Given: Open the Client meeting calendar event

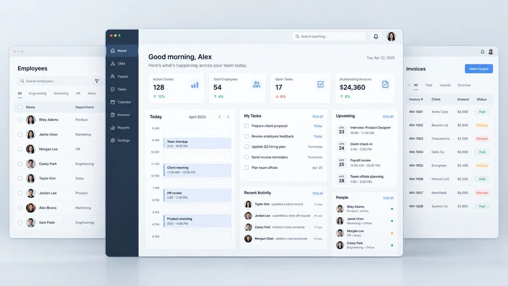Looking at the screenshot, I should tap(197, 170).
